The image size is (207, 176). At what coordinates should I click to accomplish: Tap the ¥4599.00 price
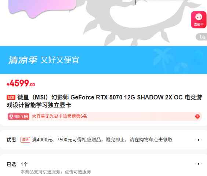click(21, 83)
